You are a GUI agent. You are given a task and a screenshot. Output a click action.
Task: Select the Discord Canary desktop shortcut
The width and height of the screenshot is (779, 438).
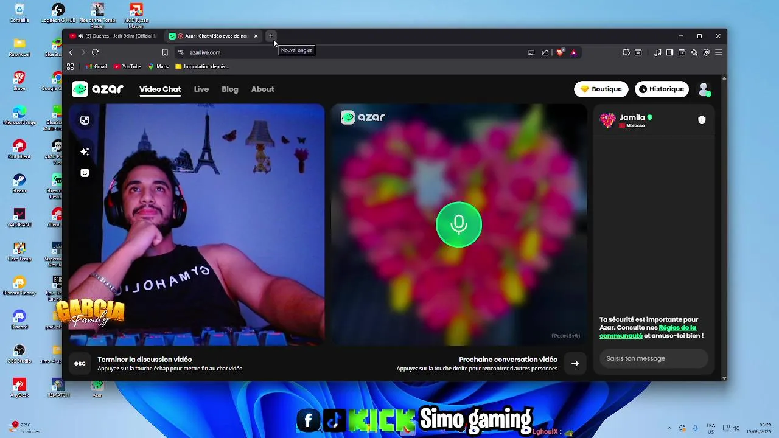pos(19,285)
